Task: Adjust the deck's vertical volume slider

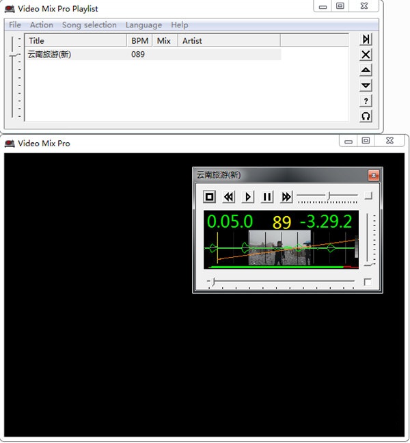Action: pos(368,265)
